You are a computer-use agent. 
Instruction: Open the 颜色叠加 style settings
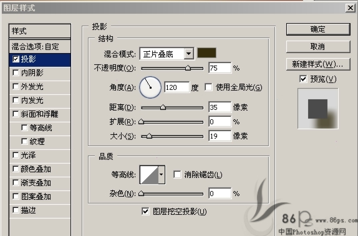point(36,169)
